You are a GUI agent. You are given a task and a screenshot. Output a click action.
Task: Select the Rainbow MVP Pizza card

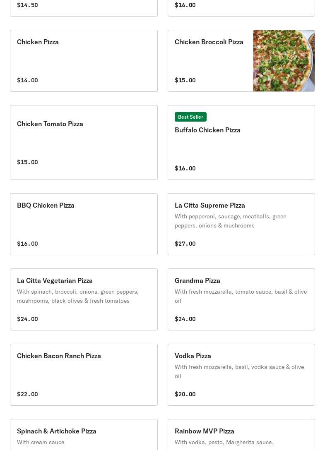[x=241, y=434]
